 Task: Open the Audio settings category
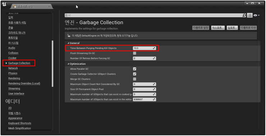point(12,48)
